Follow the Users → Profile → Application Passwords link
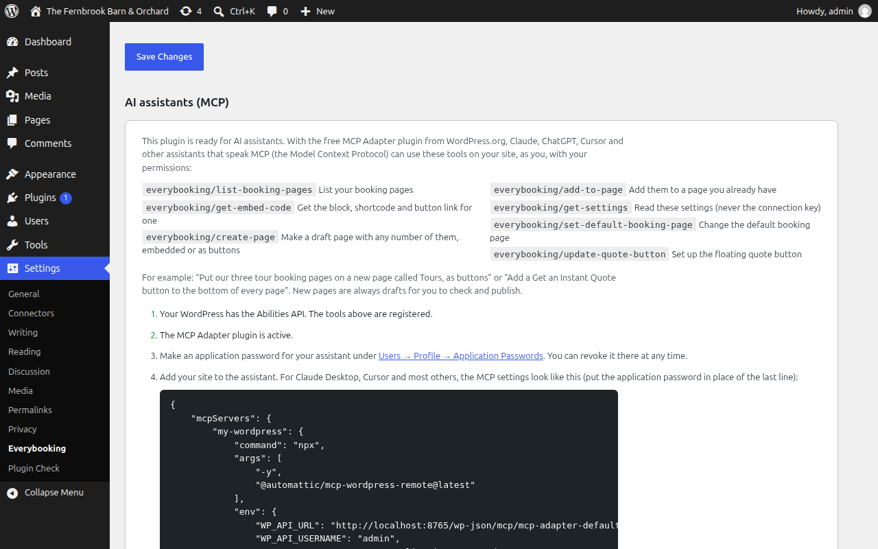This screenshot has width=878, height=549. click(x=461, y=355)
